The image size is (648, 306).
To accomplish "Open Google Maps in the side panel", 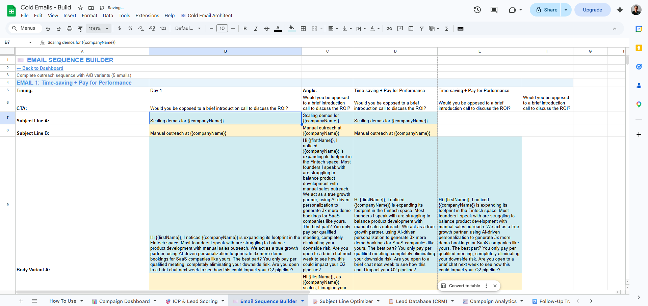I will pos(639,104).
